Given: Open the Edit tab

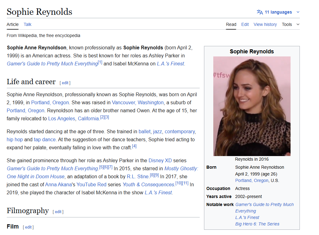Looking at the screenshot, I should (245, 24).
